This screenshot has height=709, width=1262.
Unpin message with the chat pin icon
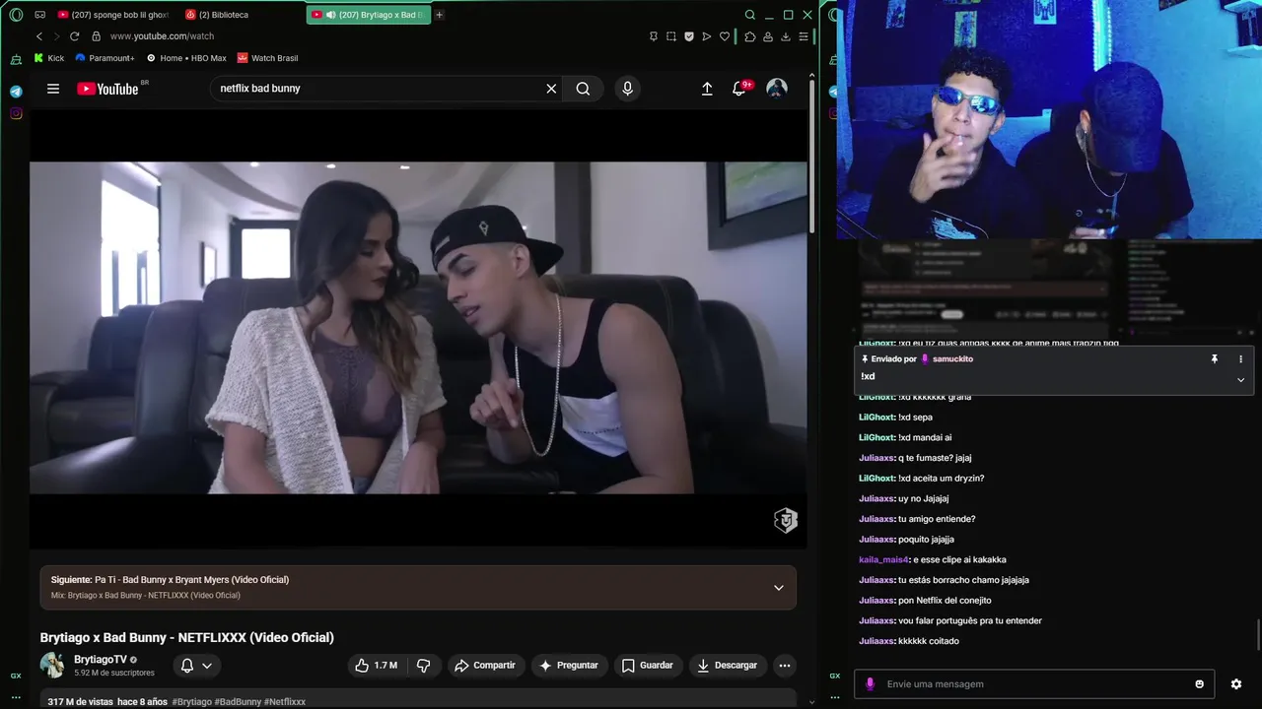[1215, 359]
